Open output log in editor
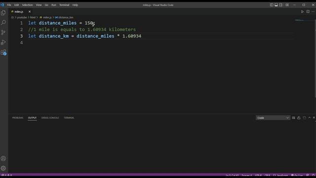The height and width of the screenshot is (178, 316). [x=304, y=118]
